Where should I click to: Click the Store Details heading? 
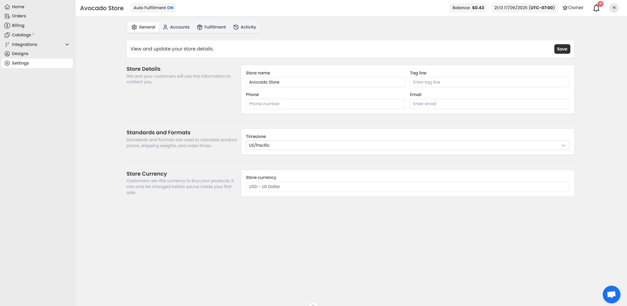[x=143, y=69]
